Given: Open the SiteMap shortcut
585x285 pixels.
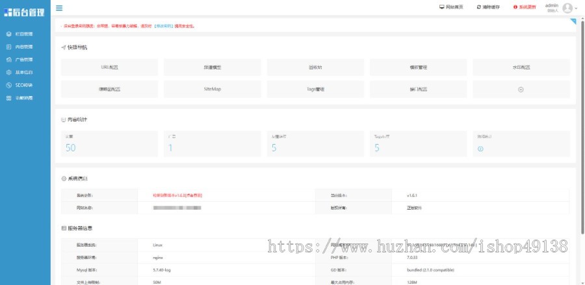Looking at the screenshot, I should coord(213,90).
